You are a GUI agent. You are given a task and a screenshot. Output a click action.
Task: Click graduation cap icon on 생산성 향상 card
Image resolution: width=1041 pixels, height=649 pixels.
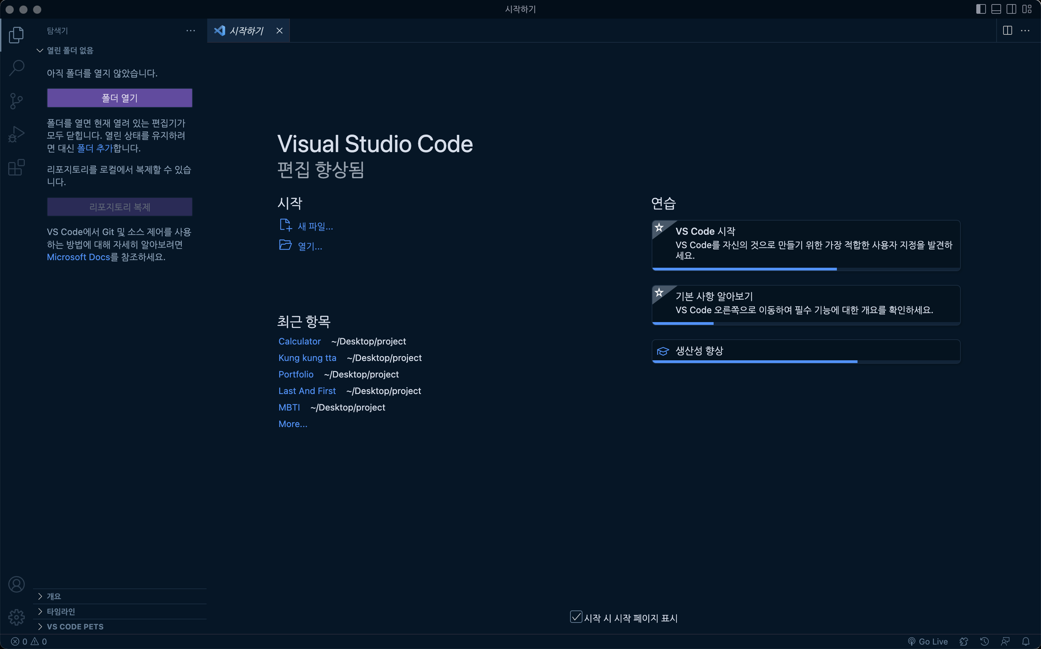click(x=663, y=351)
